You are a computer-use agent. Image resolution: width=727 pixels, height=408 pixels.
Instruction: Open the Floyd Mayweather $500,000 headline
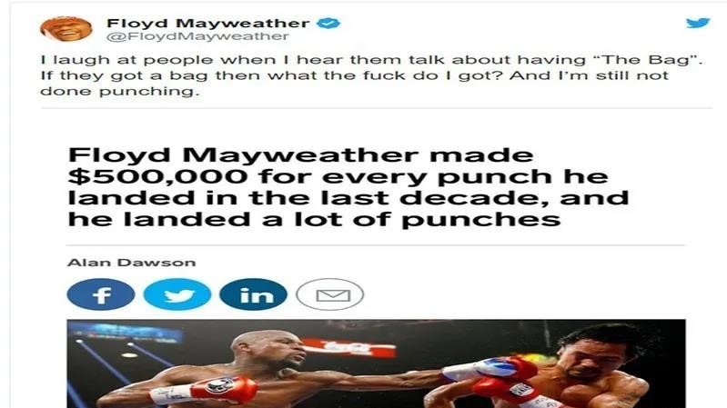[x=348, y=187]
